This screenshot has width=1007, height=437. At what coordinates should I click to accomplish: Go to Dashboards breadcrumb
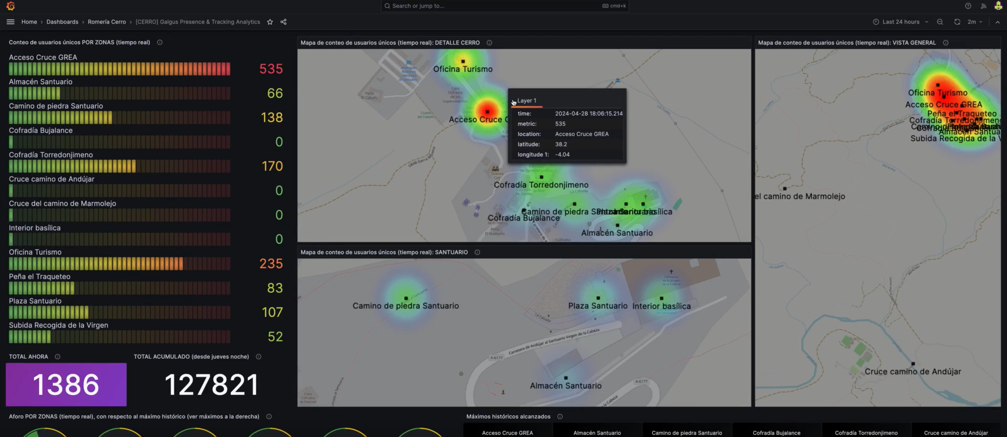pos(62,22)
